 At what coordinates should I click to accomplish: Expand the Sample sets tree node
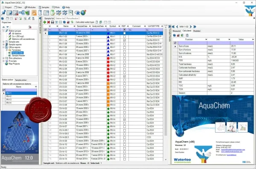click(x=3, y=42)
